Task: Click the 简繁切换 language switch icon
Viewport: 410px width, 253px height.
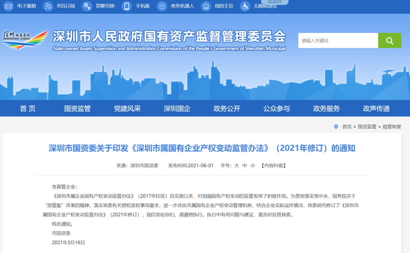Action: [87, 6]
